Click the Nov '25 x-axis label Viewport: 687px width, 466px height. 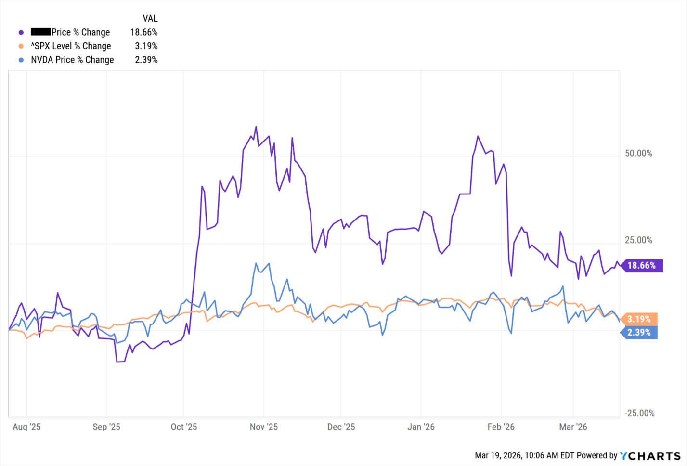pyautogui.click(x=264, y=427)
